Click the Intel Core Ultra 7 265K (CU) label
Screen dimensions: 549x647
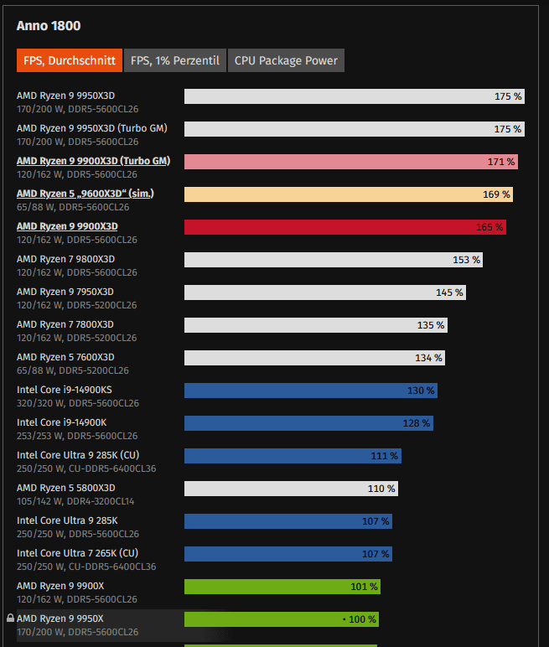[78, 553]
